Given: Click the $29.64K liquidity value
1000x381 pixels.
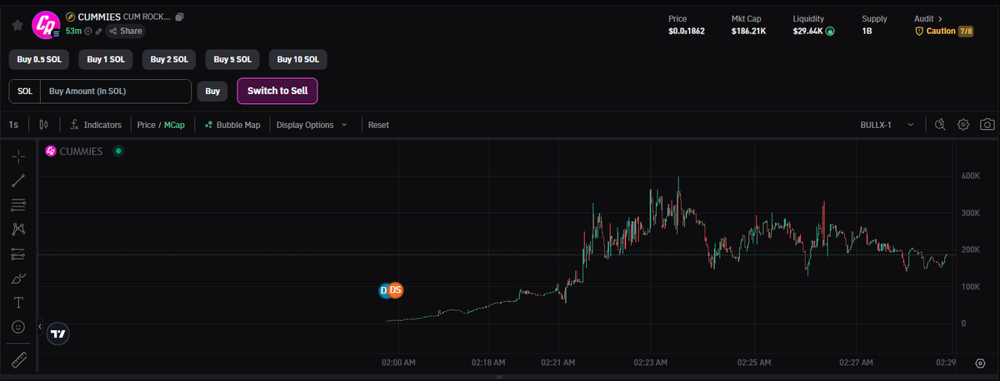Looking at the screenshot, I should pos(807,31).
